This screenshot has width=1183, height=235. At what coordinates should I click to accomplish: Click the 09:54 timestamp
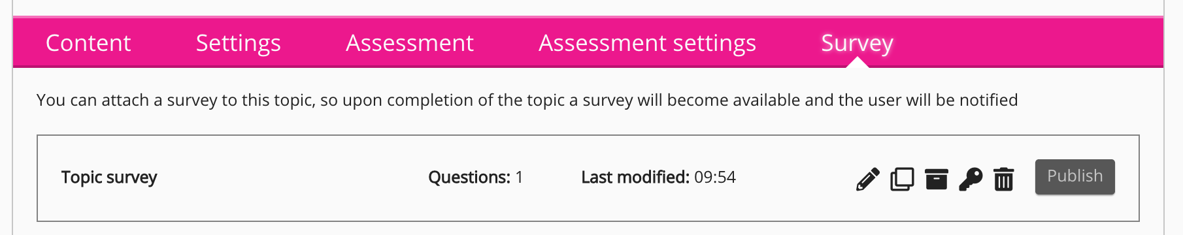point(715,178)
